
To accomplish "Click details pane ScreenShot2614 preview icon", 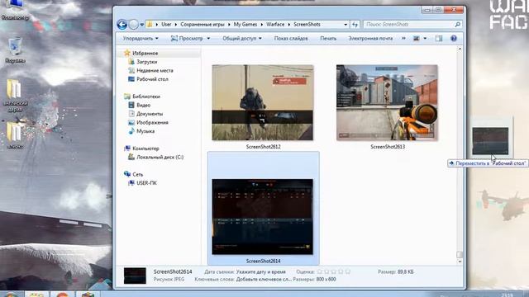I will click(x=135, y=276).
